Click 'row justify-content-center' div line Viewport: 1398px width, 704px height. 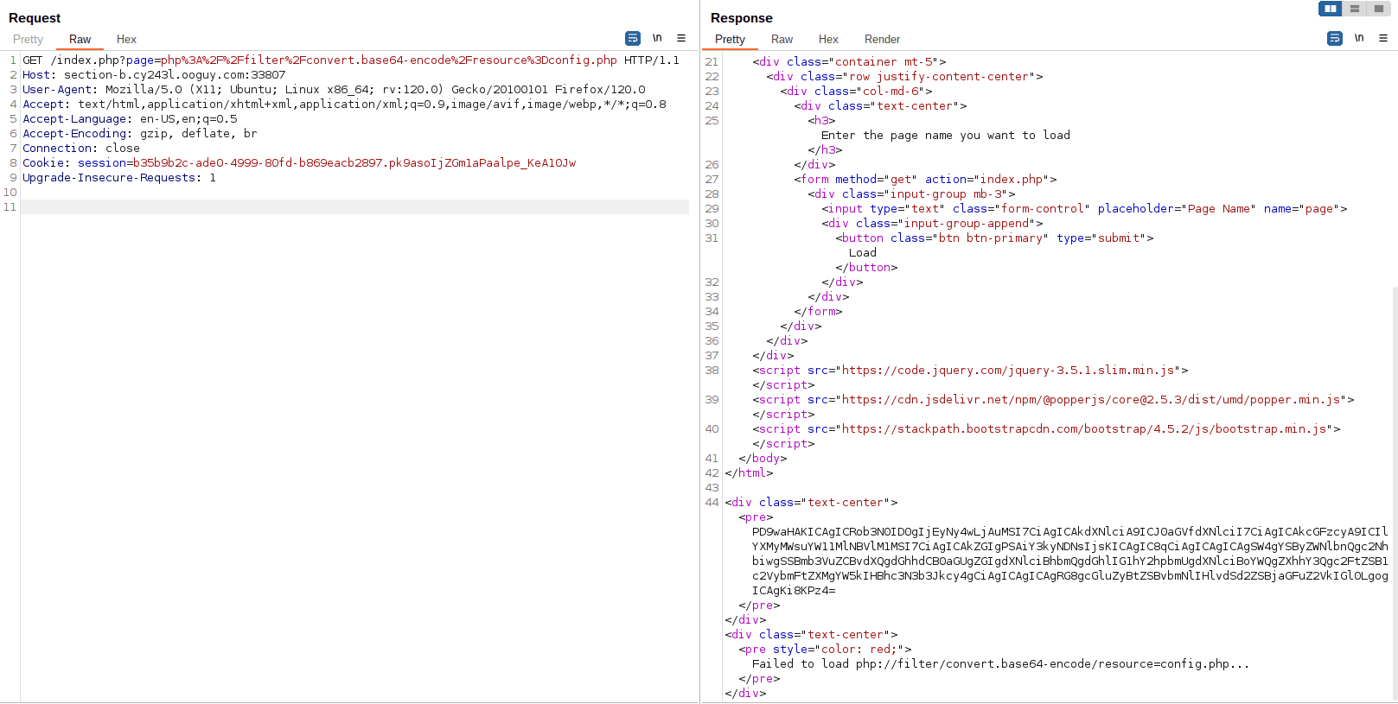point(904,77)
